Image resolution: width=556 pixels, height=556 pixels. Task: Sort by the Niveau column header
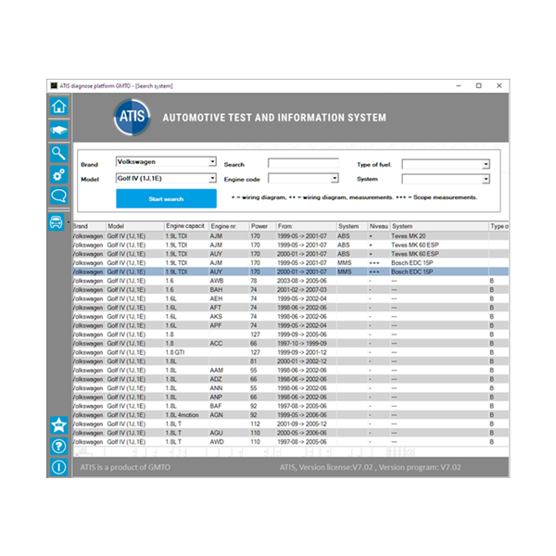(x=379, y=226)
